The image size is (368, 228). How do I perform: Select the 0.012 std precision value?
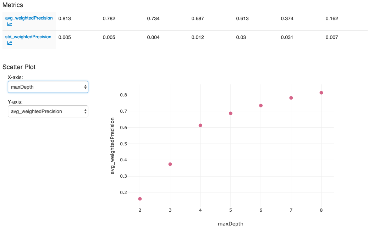(x=198, y=37)
